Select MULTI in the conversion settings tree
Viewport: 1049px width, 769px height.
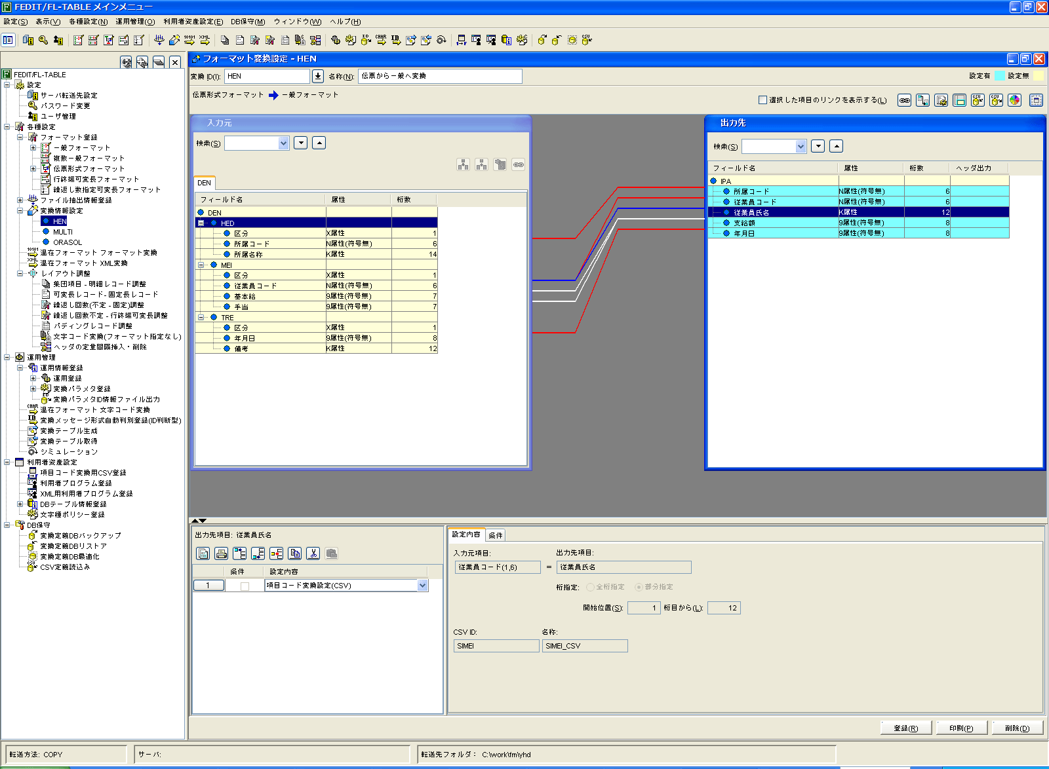[63, 232]
